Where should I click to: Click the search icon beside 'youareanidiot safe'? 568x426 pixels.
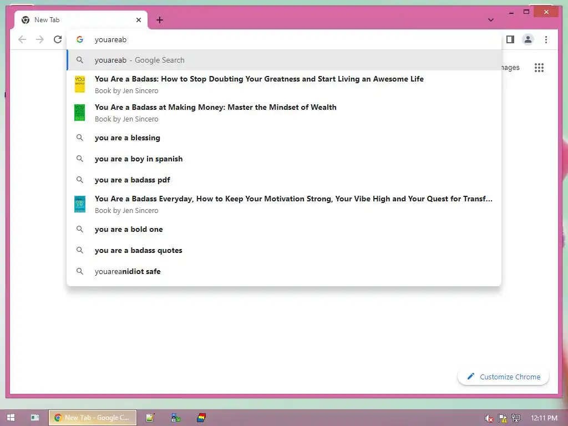click(x=80, y=271)
